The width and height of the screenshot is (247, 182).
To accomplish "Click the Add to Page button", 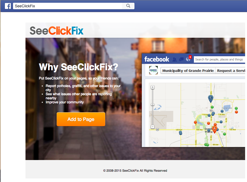I will click(81, 119).
